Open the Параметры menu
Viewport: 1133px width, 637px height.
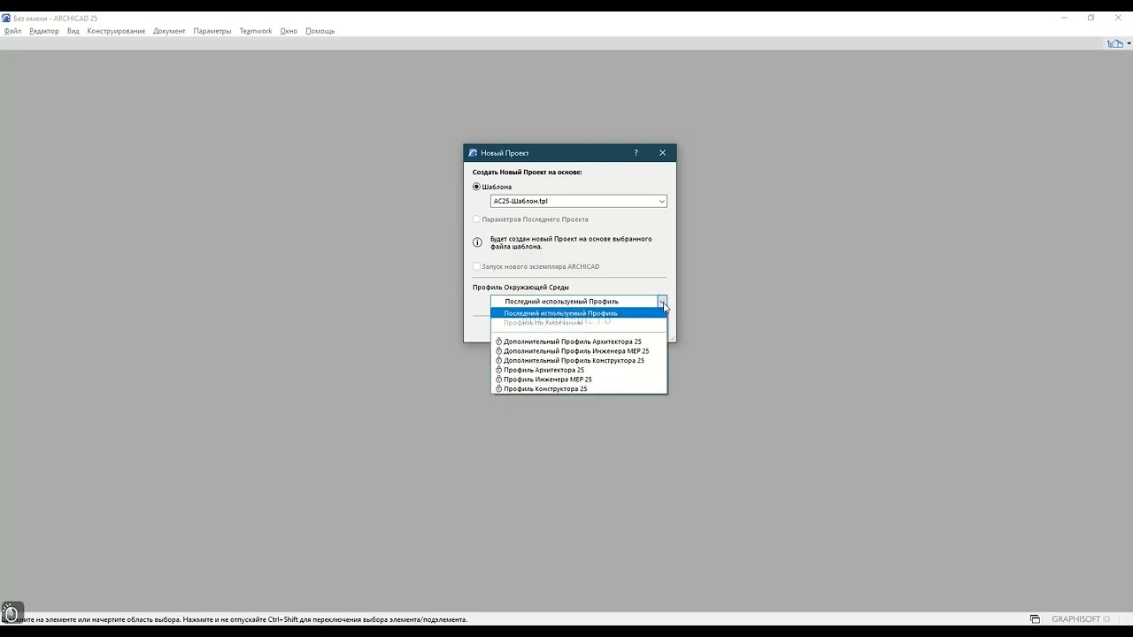(212, 31)
